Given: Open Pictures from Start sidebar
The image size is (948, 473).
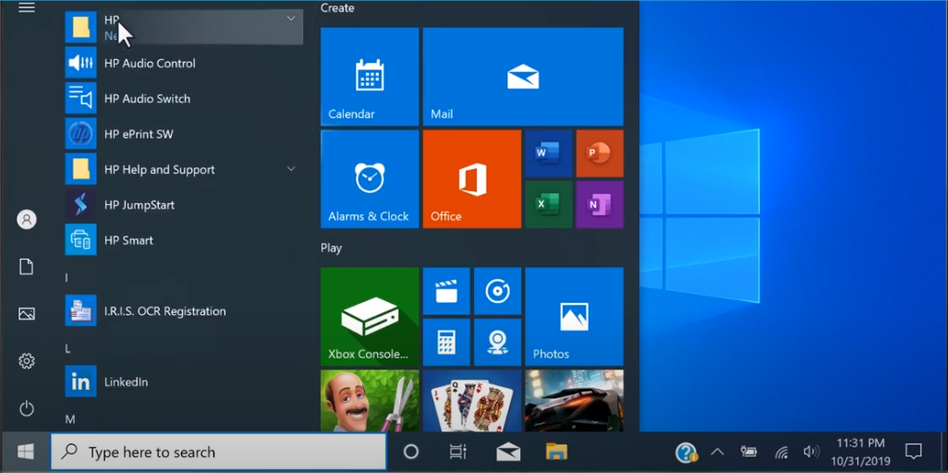Looking at the screenshot, I should tap(27, 313).
